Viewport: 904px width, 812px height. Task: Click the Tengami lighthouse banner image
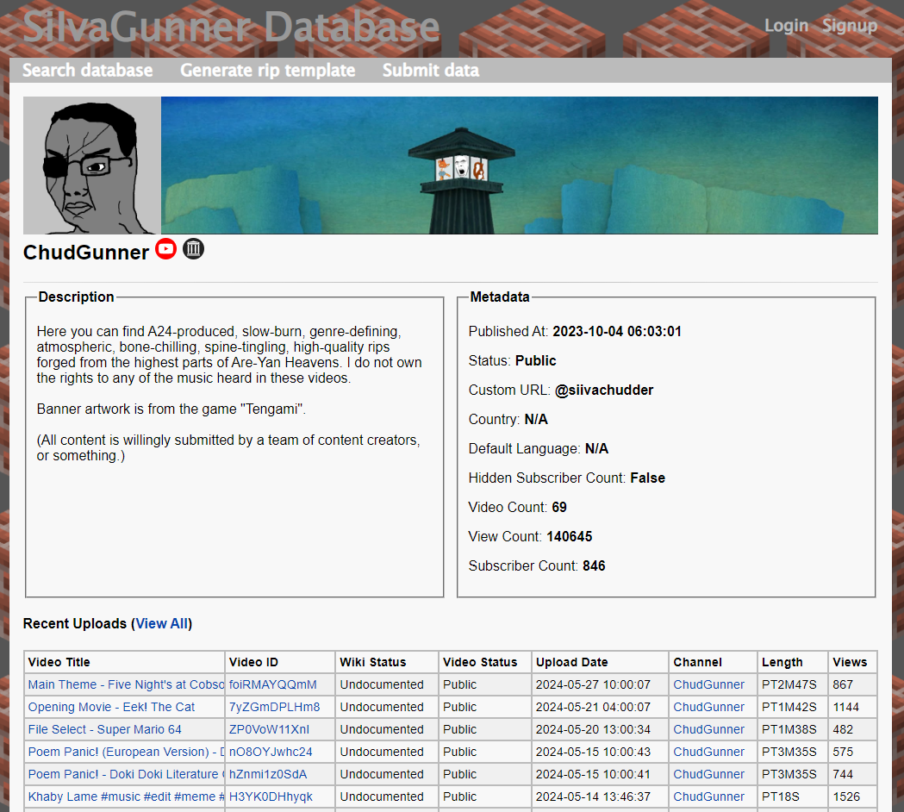coord(520,165)
